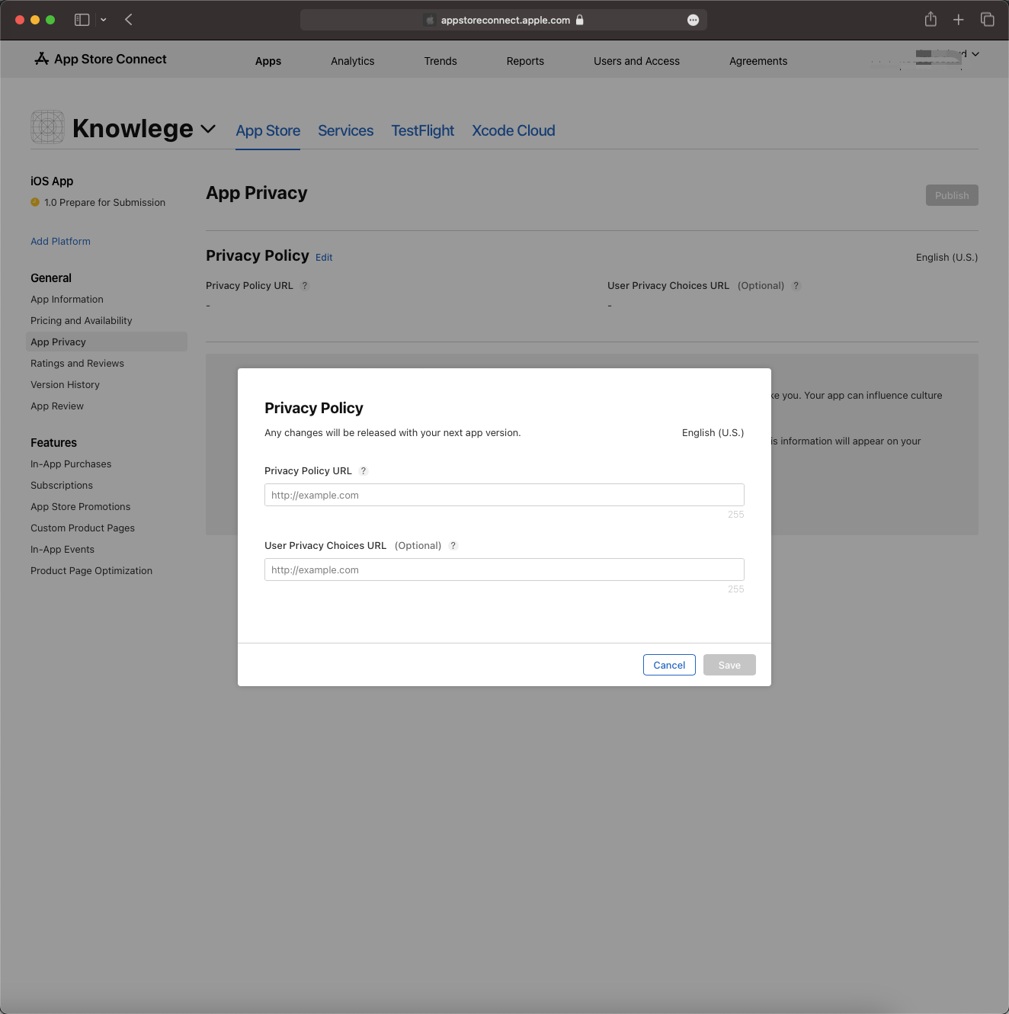Open Custom Product Pages
1009x1014 pixels.
coord(83,528)
